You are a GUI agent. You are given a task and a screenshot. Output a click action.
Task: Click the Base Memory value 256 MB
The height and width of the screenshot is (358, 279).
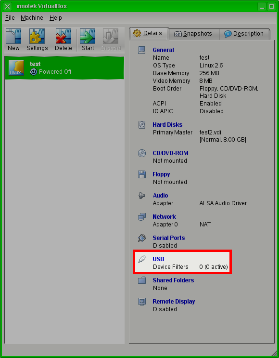click(209, 73)
